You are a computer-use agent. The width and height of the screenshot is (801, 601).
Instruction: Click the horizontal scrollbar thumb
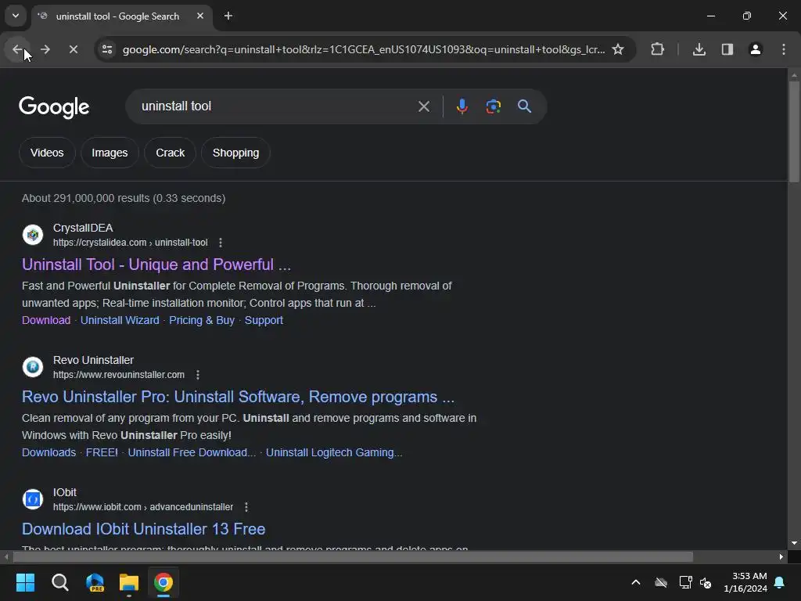tap(353, 557)
